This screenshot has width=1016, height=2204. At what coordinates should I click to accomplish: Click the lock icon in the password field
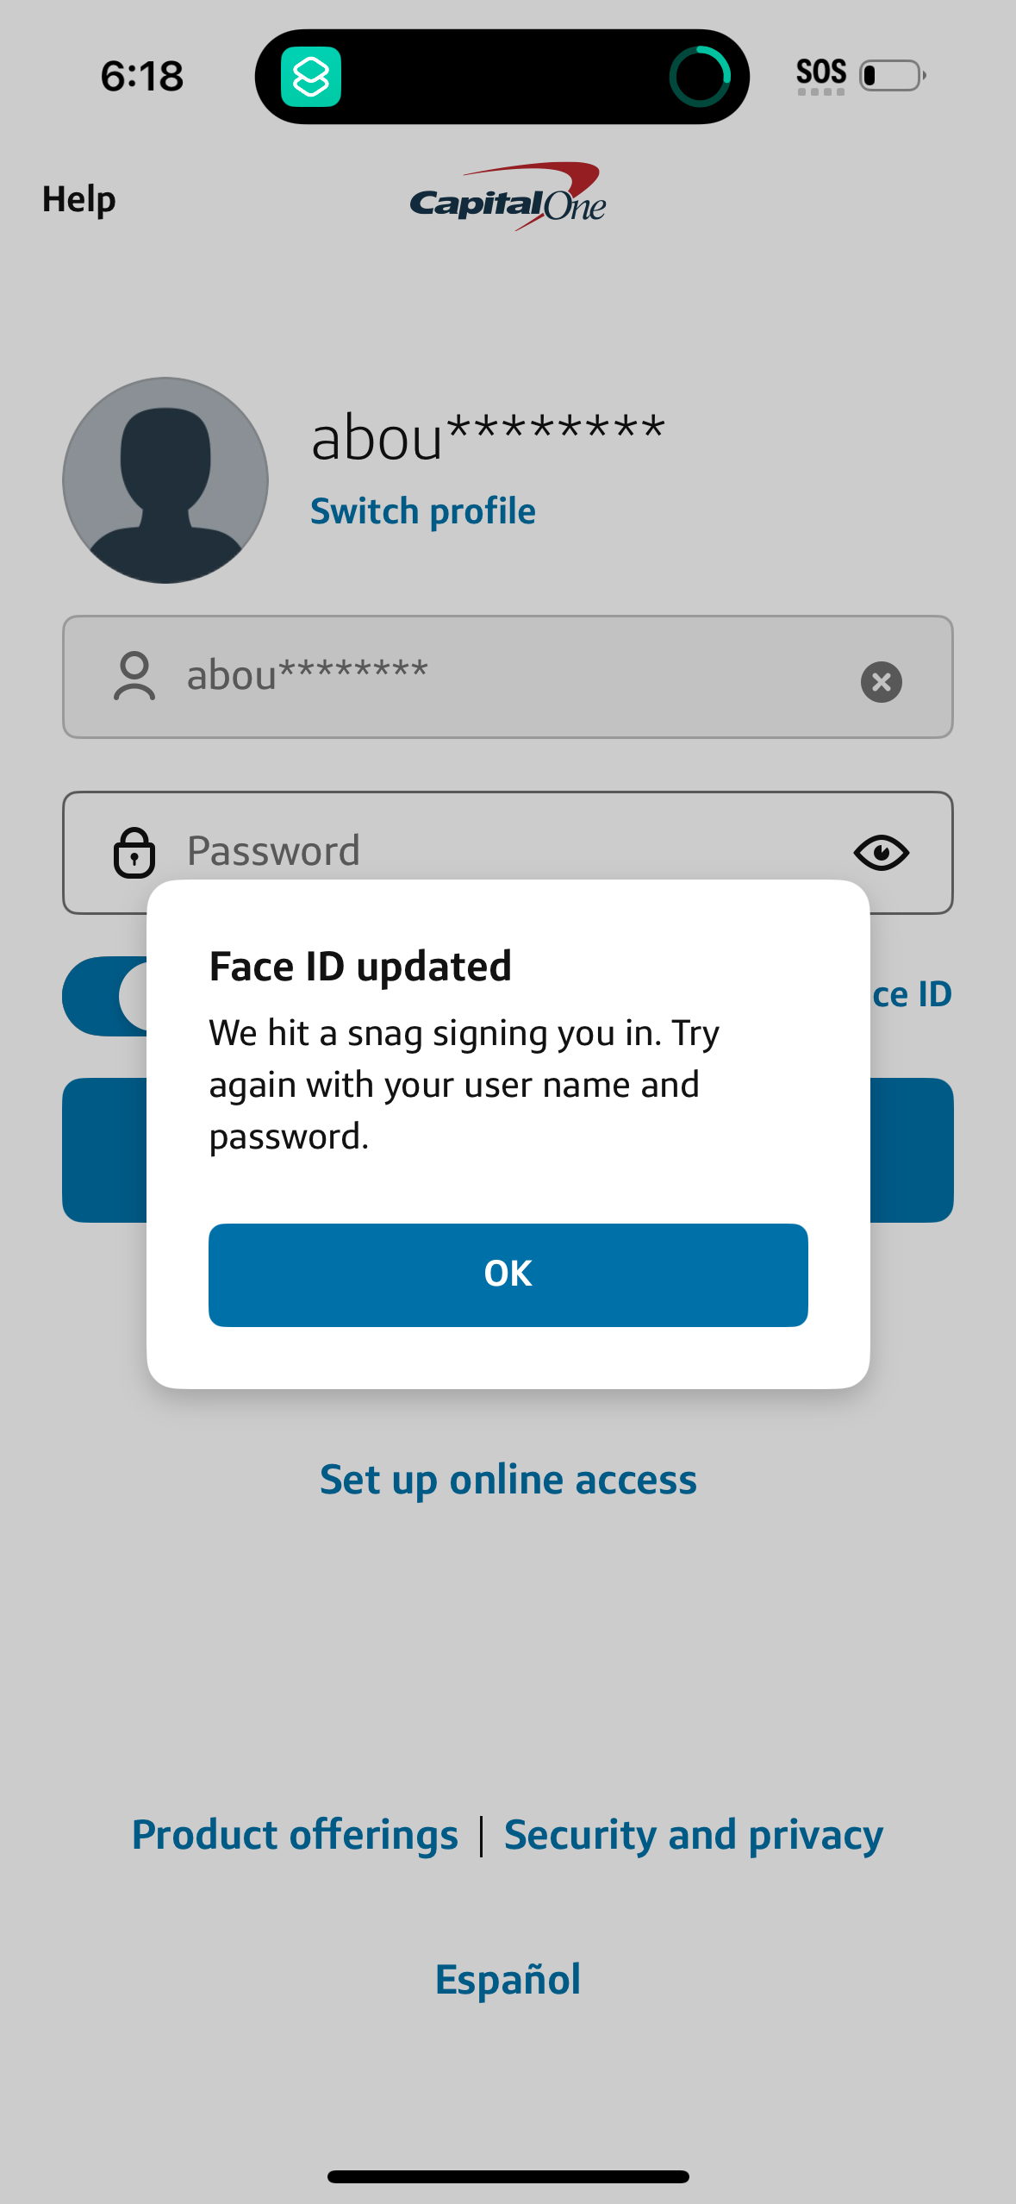point(134,852)
